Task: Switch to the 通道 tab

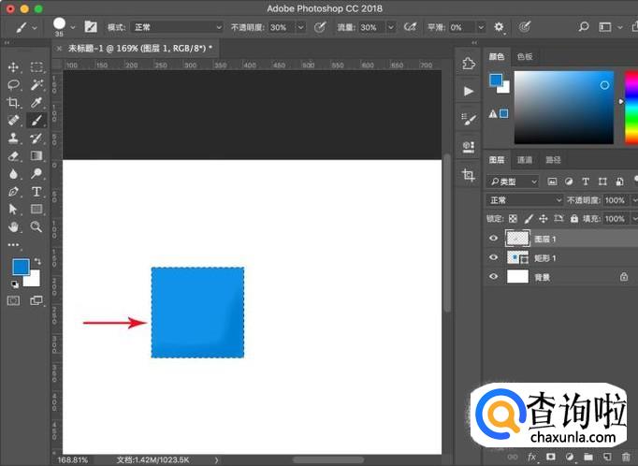Action: pyautogui.click(x=526, y=160)
